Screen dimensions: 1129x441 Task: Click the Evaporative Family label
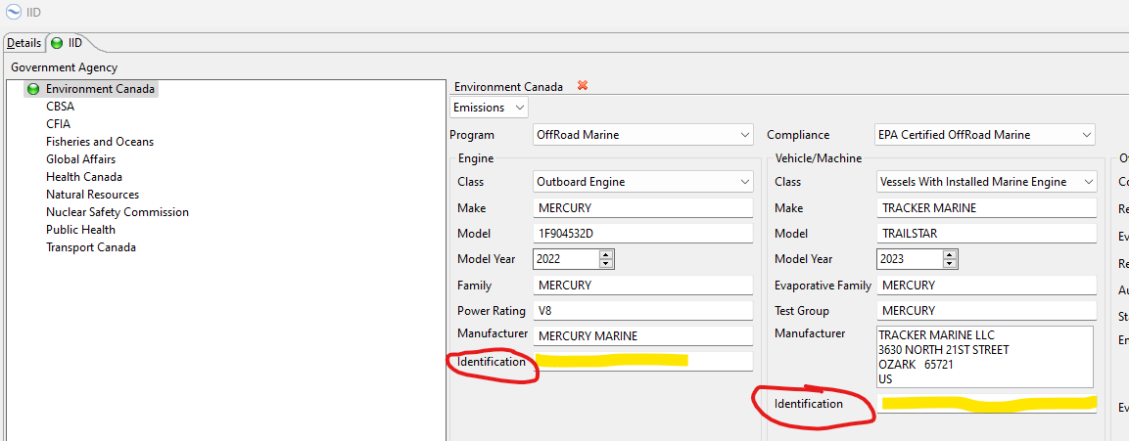tap(823, 285)
